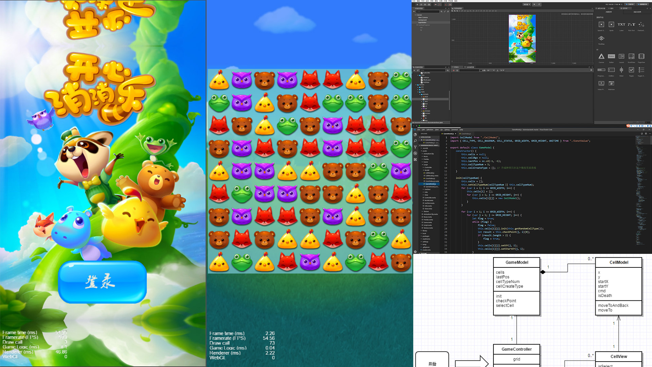
Task: Open the Manage gear in VS Code activity bar
Action: 415,252
